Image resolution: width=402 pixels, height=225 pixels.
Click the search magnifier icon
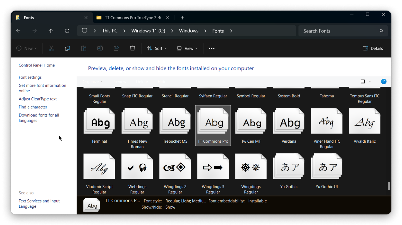click(381, 31)
